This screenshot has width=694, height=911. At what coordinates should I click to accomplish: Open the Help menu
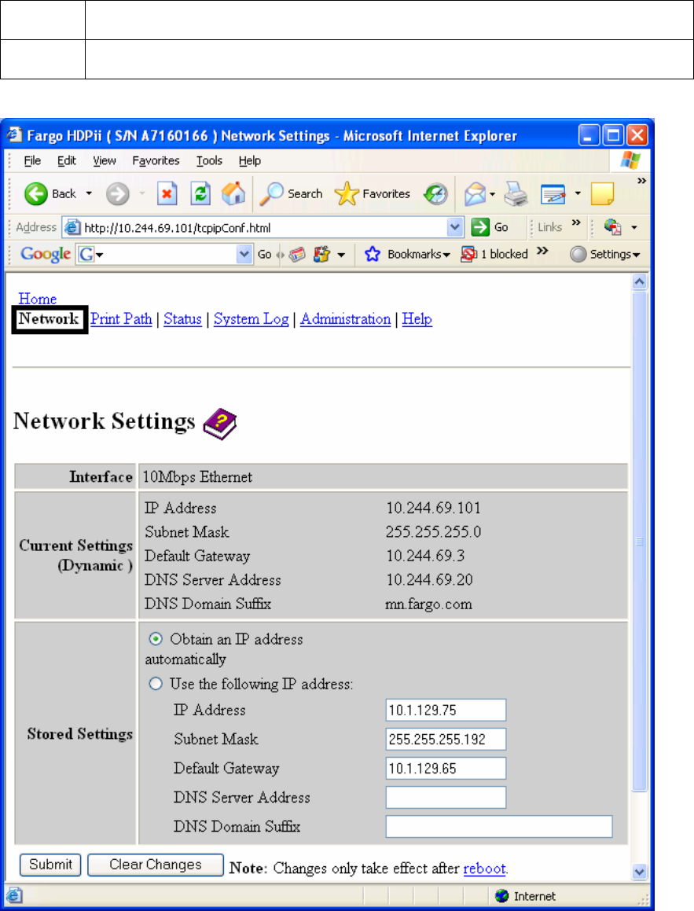250,160
